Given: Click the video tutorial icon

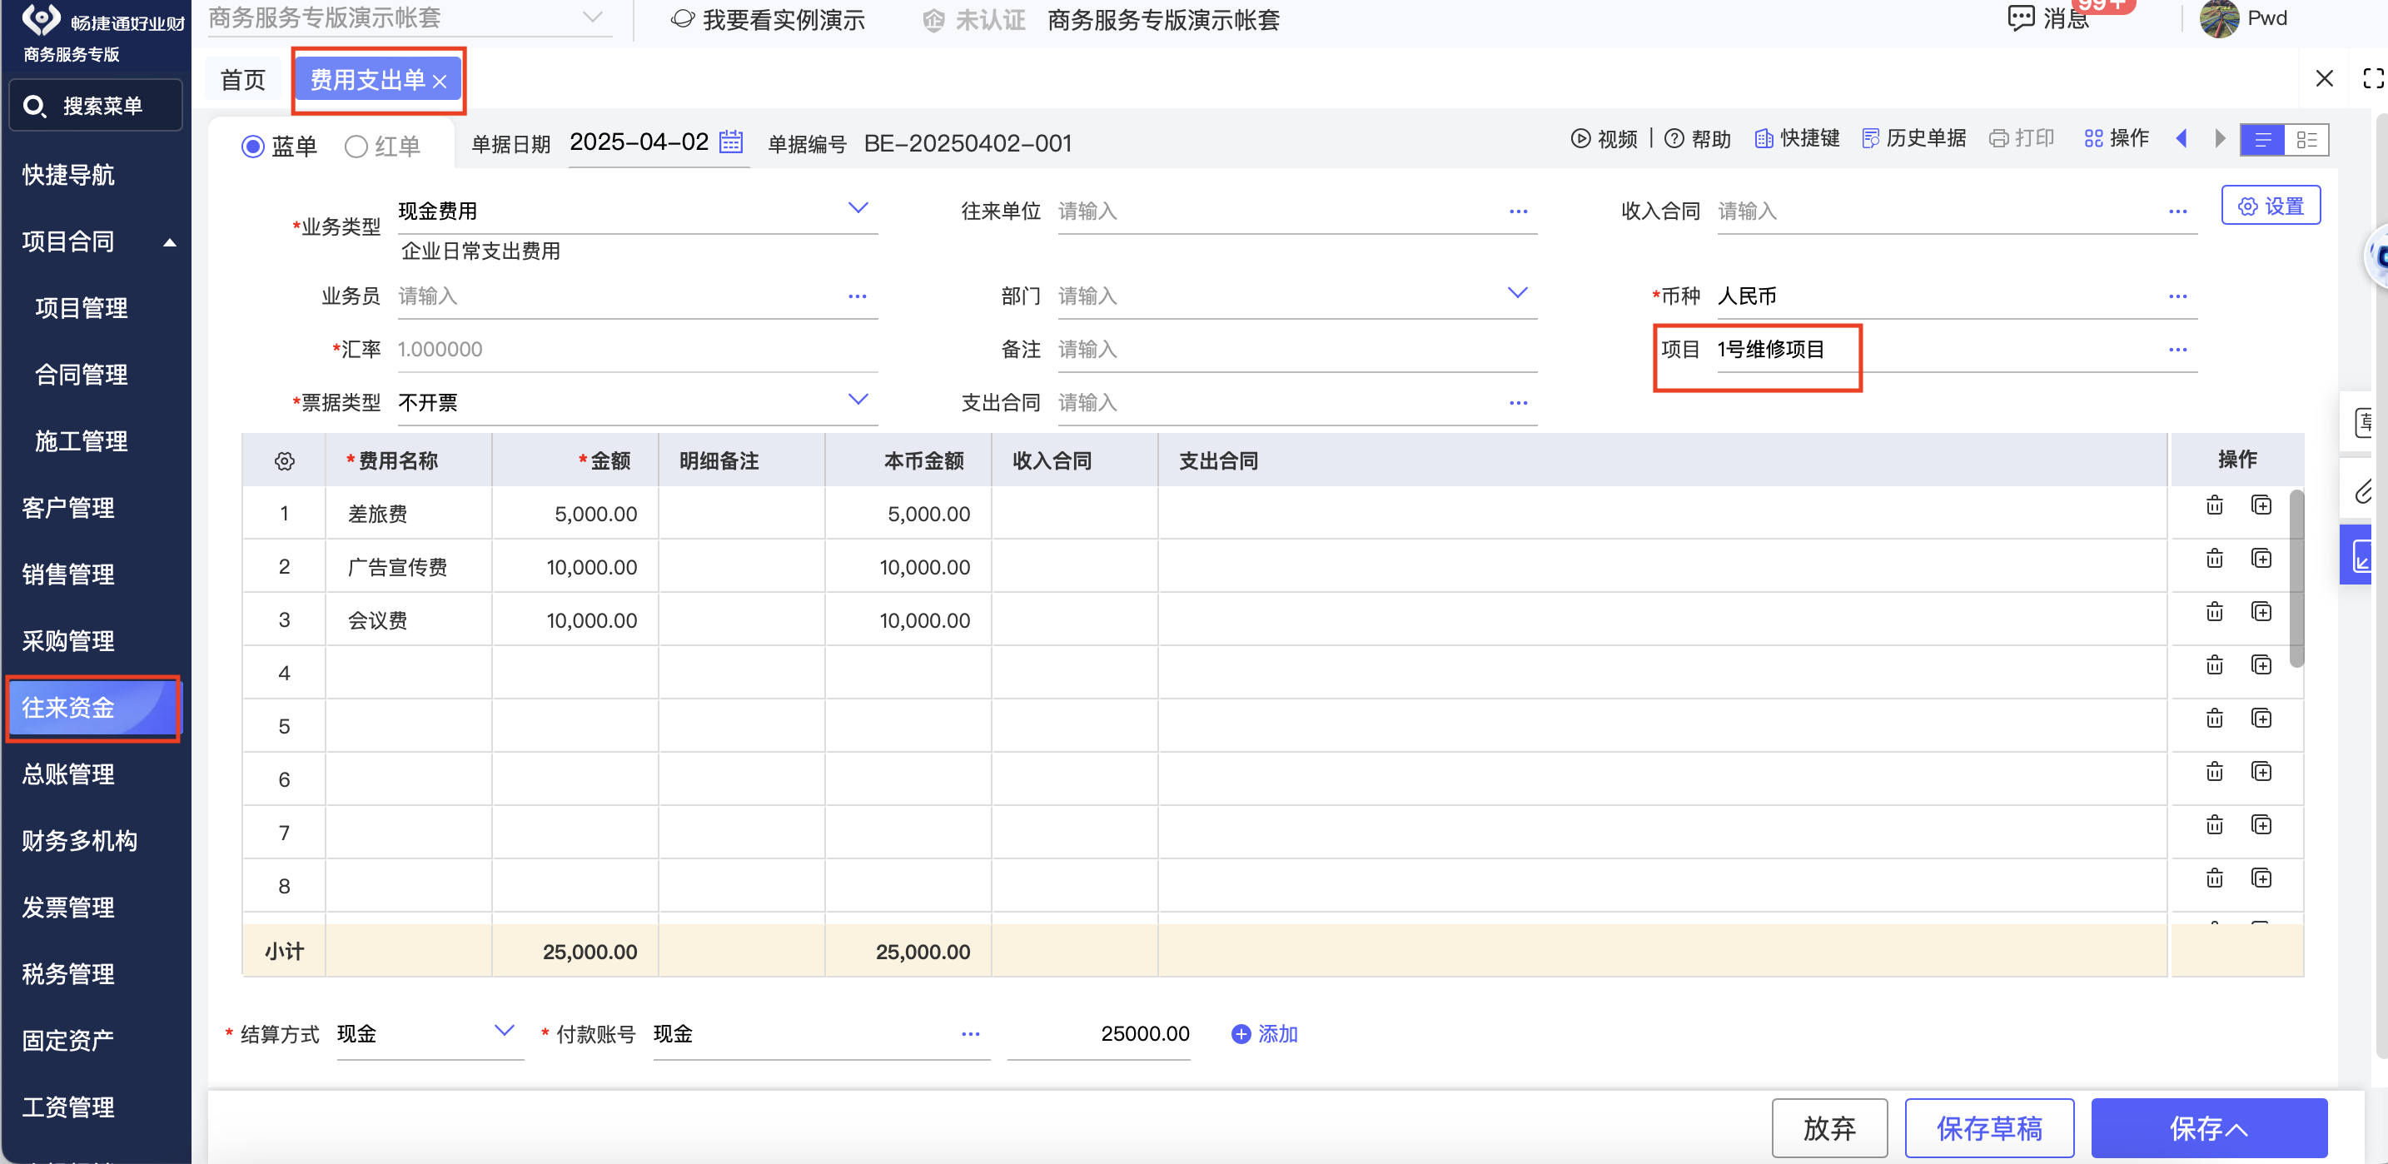Looking at the screenshot, I should [x=1580, y=139].
